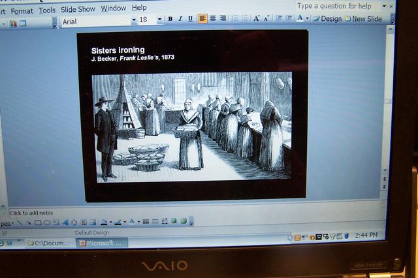The image size is (418, 278).
Task: Toggle Center alignment
Action: click(x=213, y=18)
